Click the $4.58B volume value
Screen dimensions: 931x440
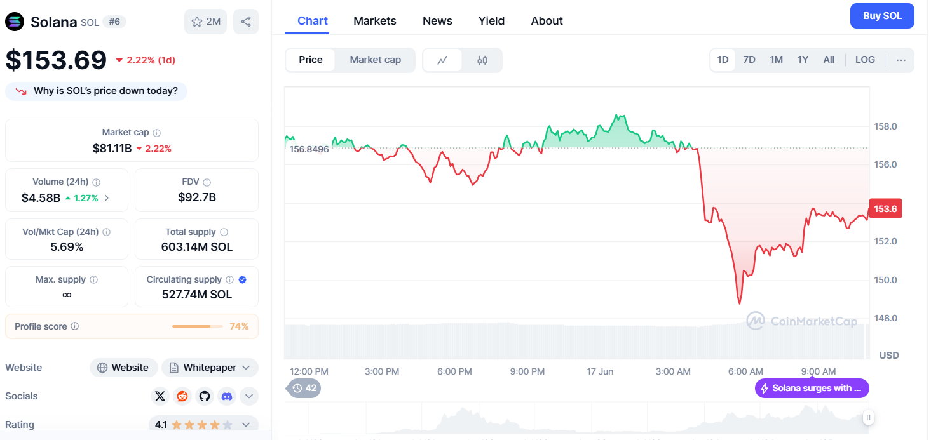pos(41,198)
